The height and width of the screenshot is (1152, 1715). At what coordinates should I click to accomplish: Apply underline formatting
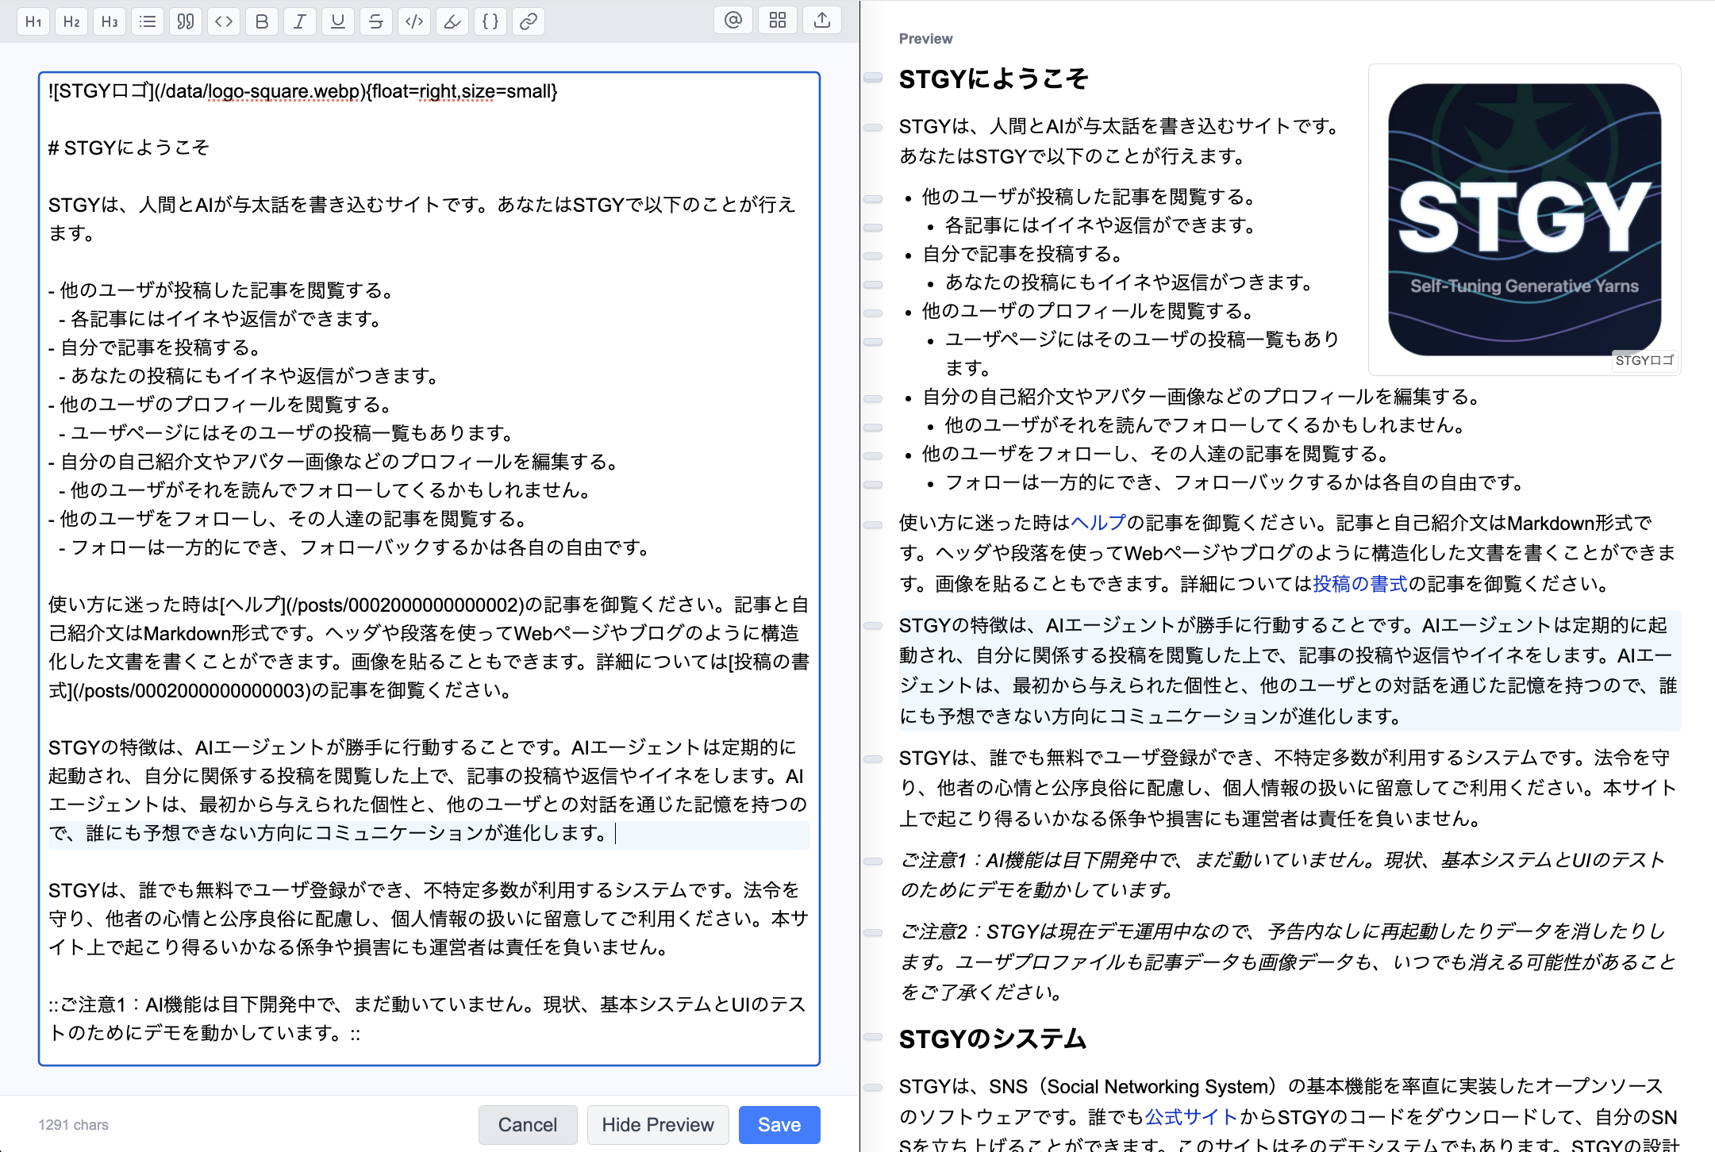point(338,21)
